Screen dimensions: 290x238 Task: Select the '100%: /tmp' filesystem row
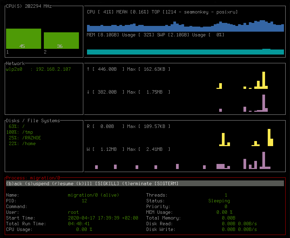20,132
